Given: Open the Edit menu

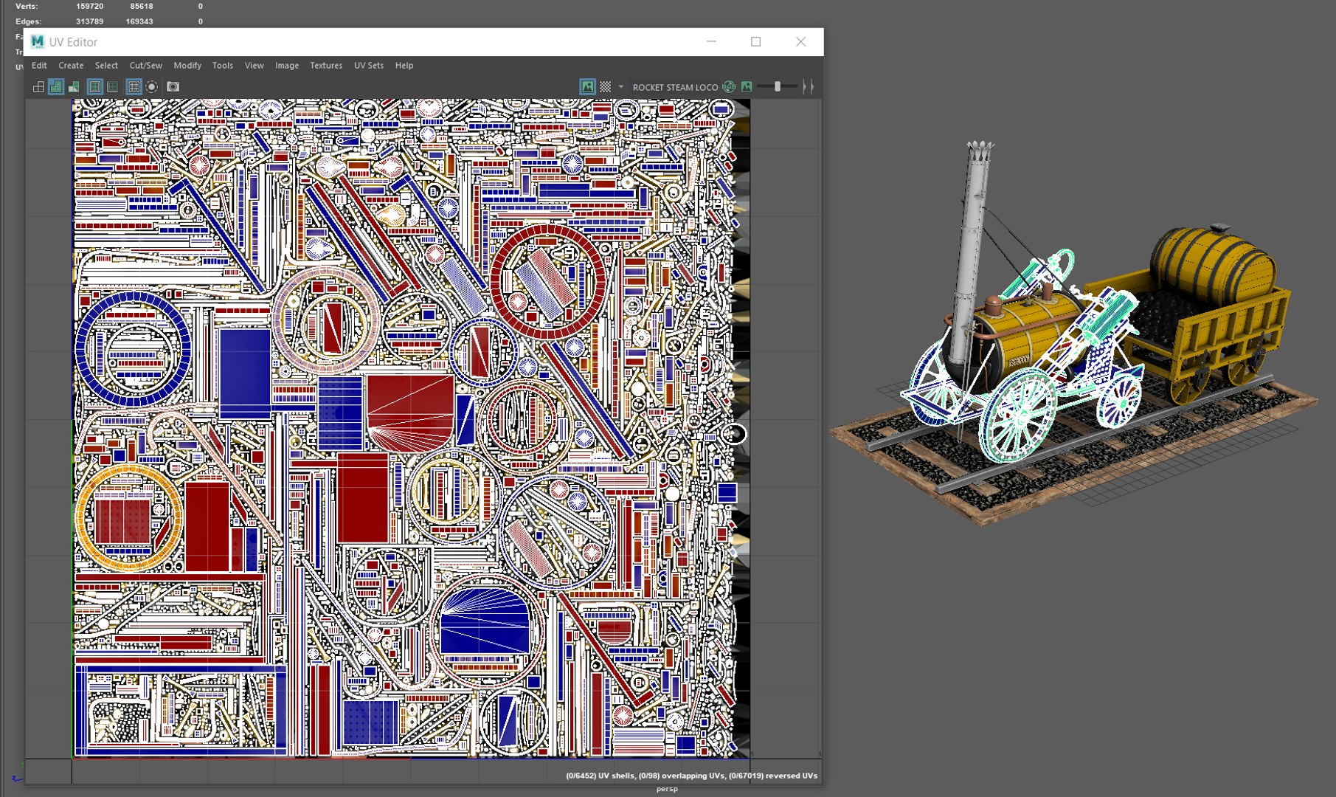Looking at the screenshot, I should click(x=39, y=66).
